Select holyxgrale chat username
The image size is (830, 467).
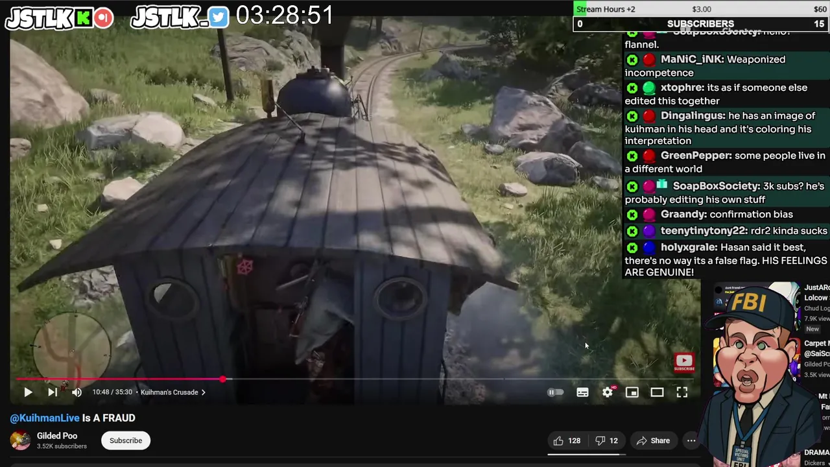point(687,247)
